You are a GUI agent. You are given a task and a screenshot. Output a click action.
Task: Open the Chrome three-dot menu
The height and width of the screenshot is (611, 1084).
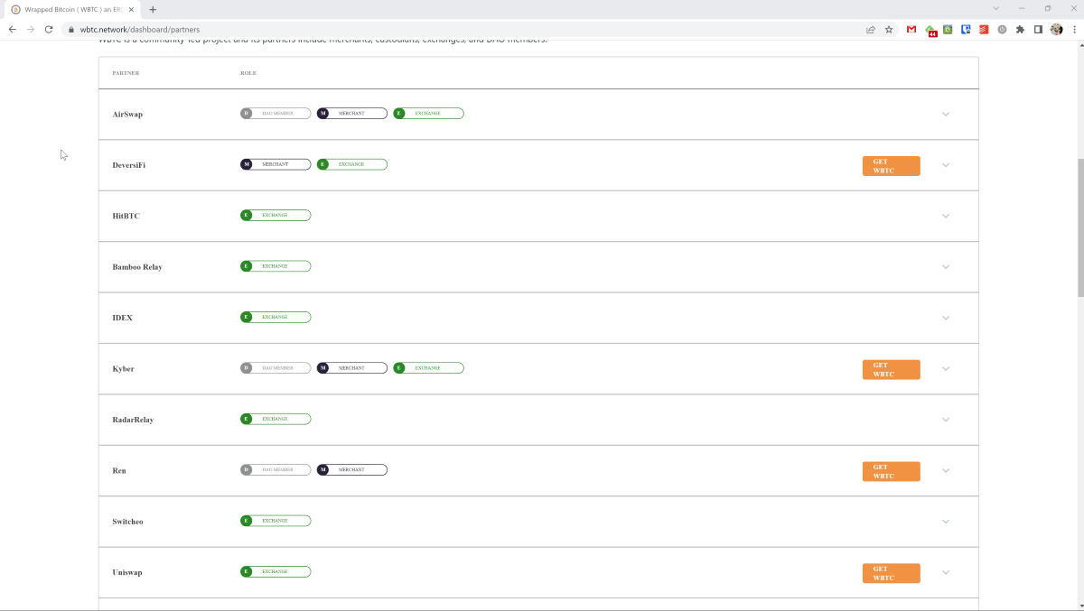pyautogui.click(x=1073, y=29)
